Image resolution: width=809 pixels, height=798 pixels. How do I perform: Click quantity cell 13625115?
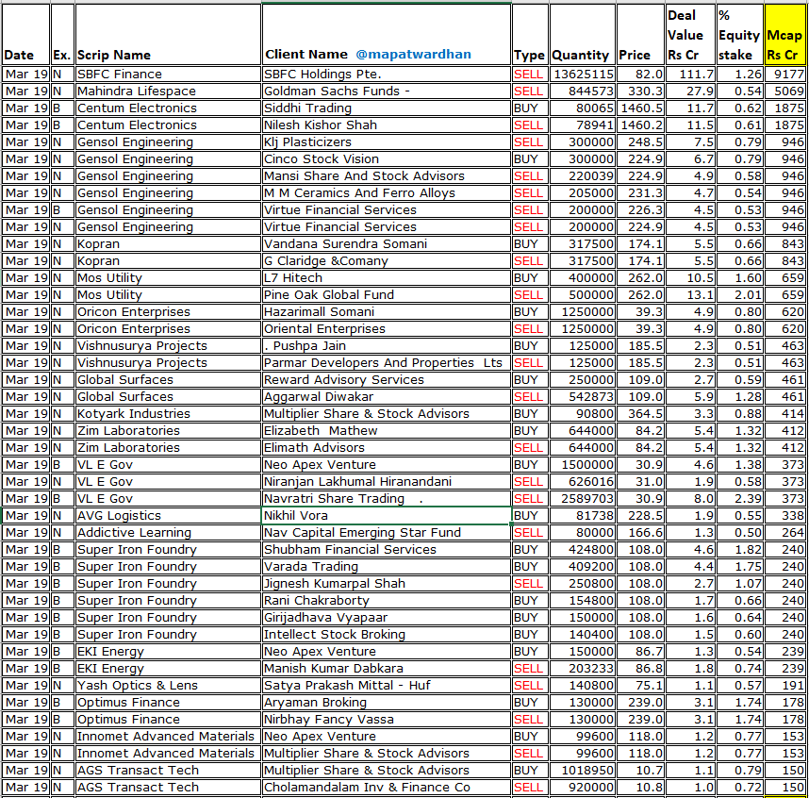pos(583,75)
